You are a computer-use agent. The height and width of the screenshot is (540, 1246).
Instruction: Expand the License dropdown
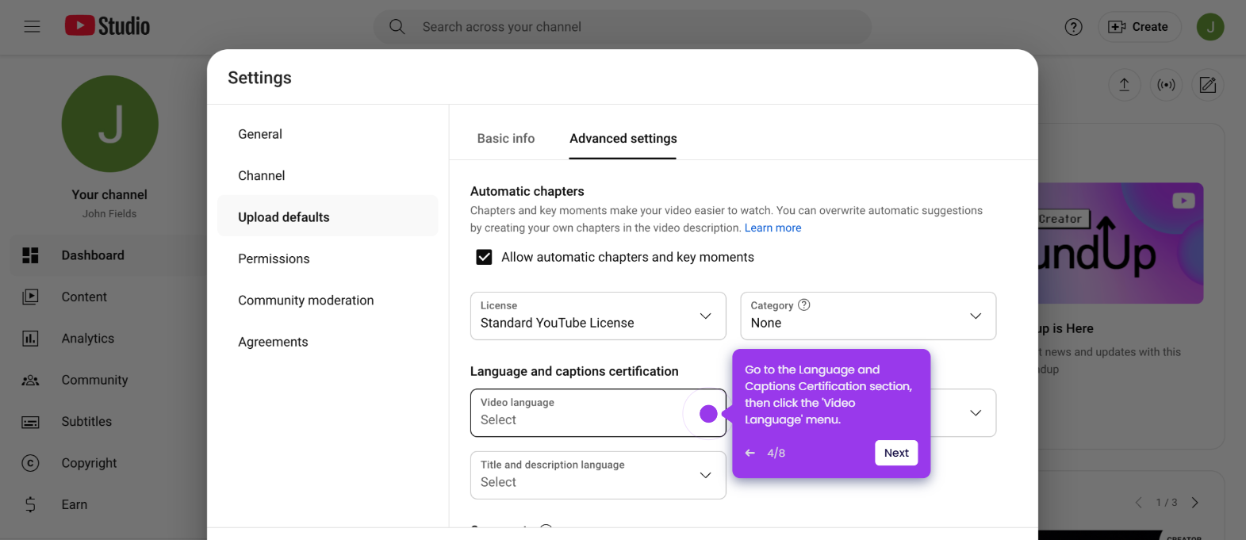point(598,316)
